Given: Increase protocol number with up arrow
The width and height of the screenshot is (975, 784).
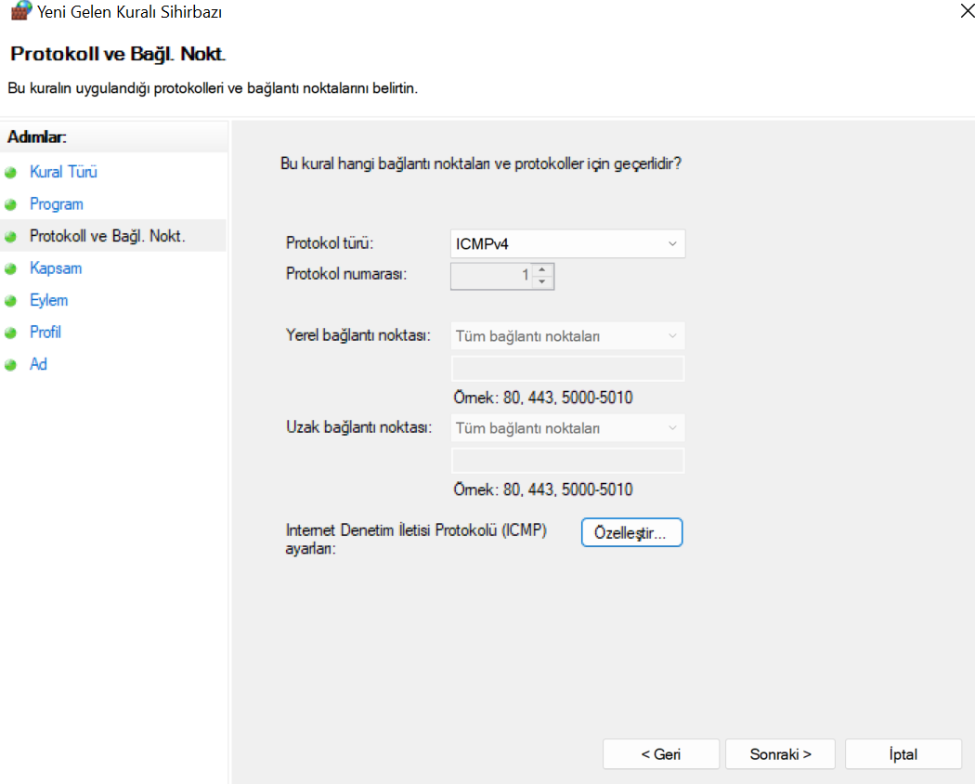Looking at the screenshot, I should tap(542, 270).
